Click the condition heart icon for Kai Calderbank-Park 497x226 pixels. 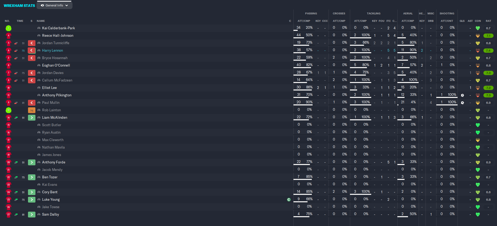click(478, 28)
